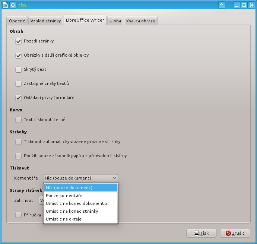Click the shade-up arrow button in title bar
Viewport: 257px width, 244px height.
point(222,5)
